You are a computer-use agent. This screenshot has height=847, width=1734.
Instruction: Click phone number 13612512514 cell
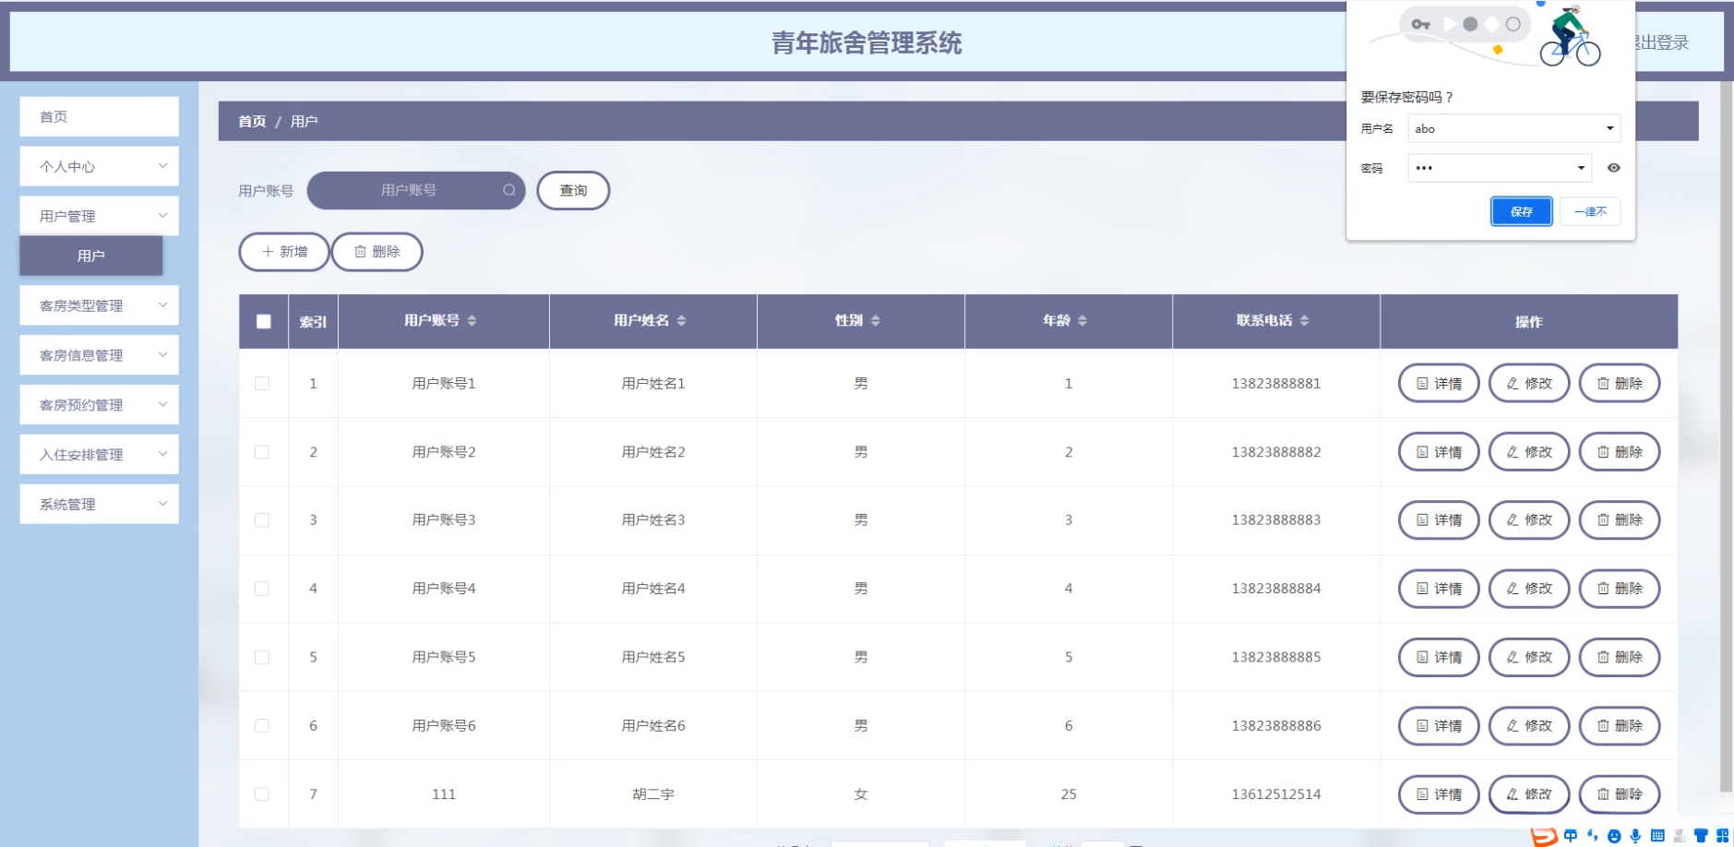point(1276,794)
